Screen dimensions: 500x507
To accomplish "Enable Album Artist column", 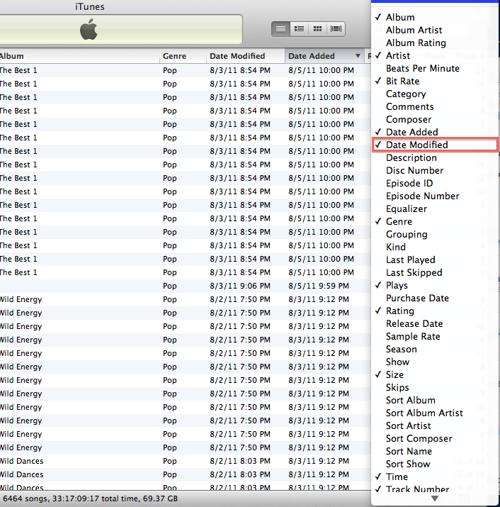I will pos(434,30).
